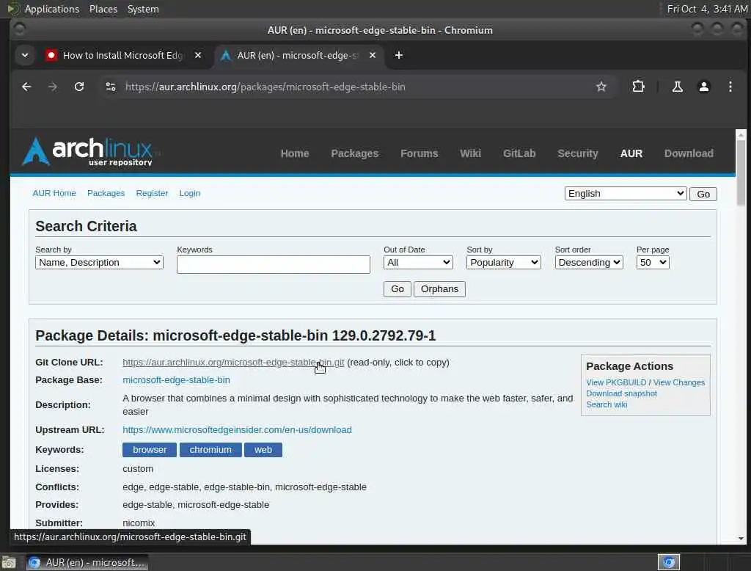Click the Chromium icon in the bottom-right panel
The image size is (751, 571).
click(669, 562)
